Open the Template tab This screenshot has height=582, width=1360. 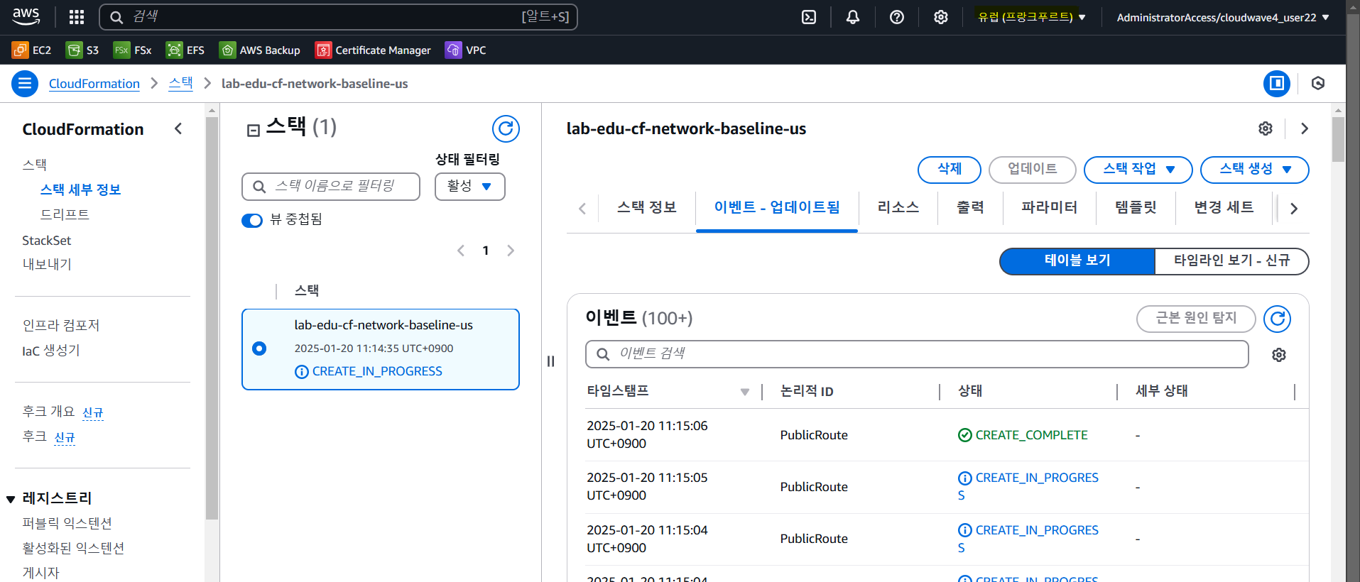(x=1136, y=207)
